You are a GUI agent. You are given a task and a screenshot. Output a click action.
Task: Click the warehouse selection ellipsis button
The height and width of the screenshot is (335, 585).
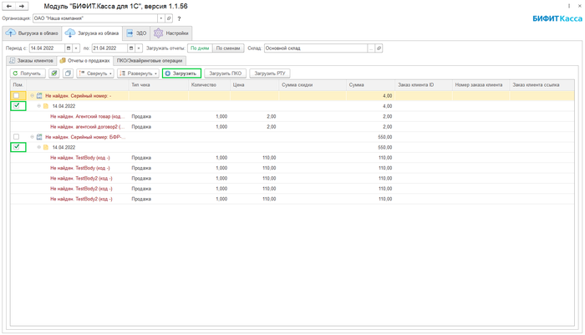371,48
